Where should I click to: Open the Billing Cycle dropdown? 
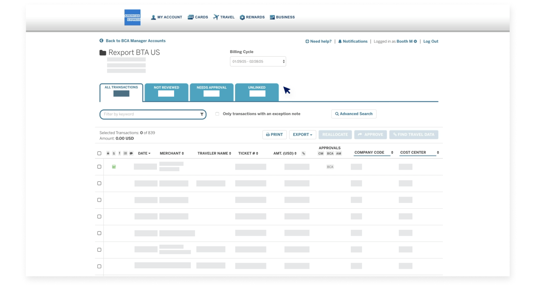tap(257, 61)
